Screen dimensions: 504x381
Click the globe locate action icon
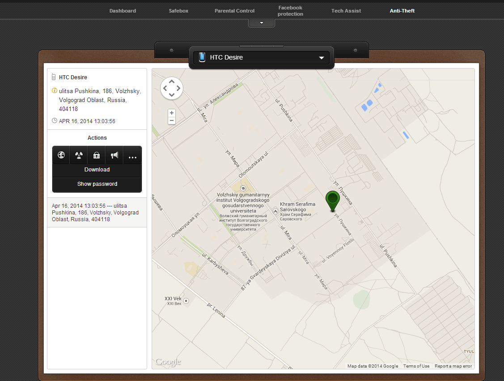click(x=61, y=155)
